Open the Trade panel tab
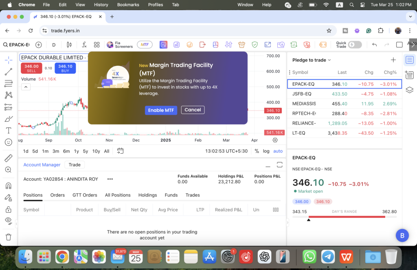 [75, 165]
